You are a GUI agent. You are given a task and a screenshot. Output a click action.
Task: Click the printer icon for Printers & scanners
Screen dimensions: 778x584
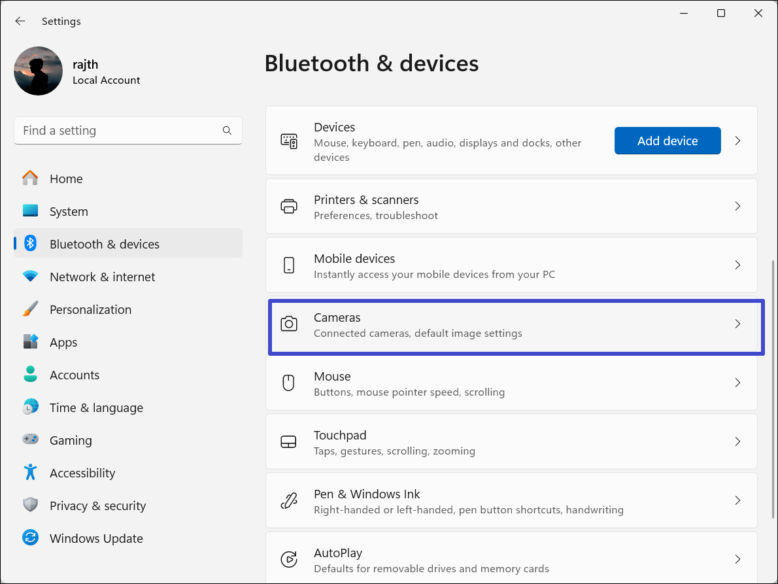(x=288, y=207)
